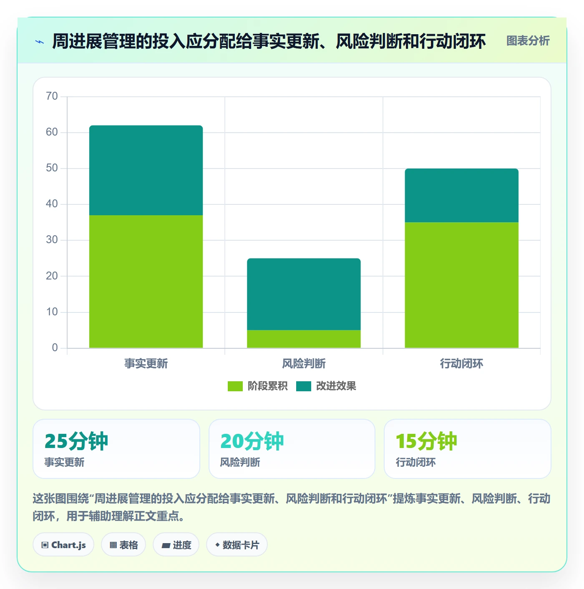Click the y-axis value 30
Viewport: 584px width, 589px height.
coord(52,240)
